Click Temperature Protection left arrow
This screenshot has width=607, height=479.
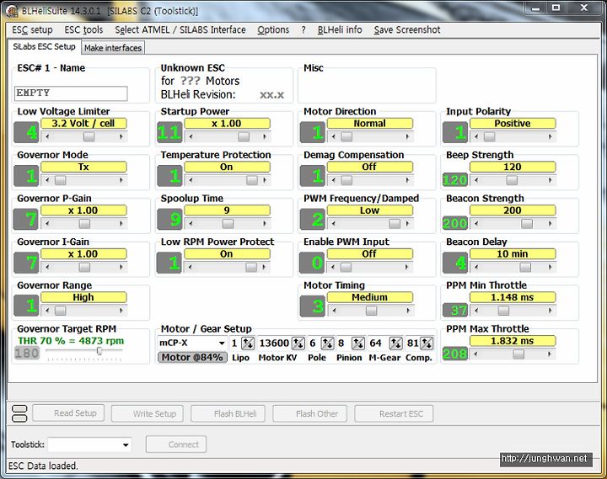click(191, 180)
